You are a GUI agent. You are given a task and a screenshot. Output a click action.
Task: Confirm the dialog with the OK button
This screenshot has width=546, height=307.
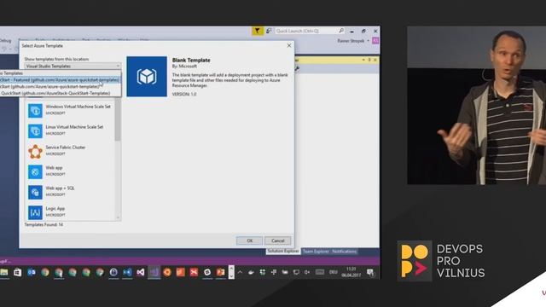click(x=249, y=240)
